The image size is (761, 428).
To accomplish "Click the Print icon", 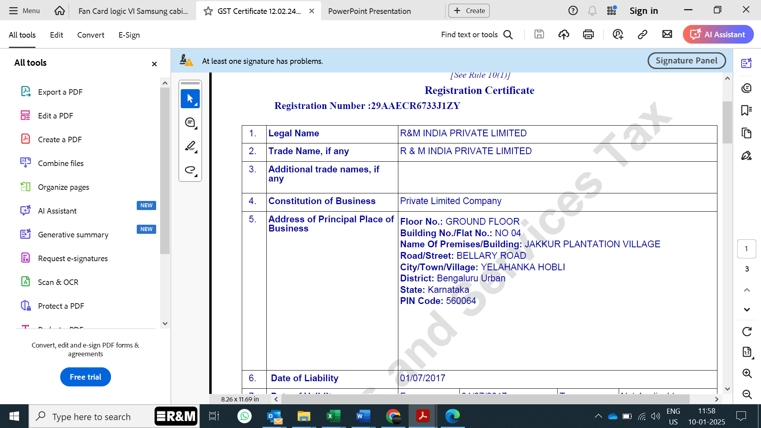I will click(x=588, y=34).
